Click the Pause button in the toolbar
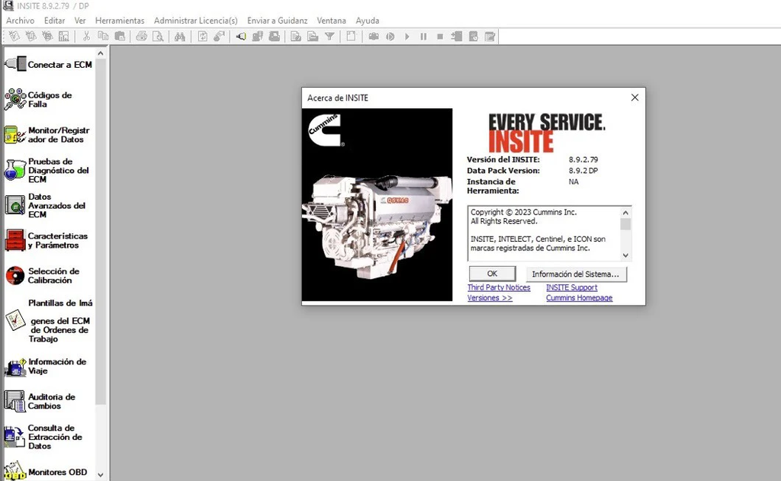The height and width of the screenshot is (481, 781). [x=423, y=37]
